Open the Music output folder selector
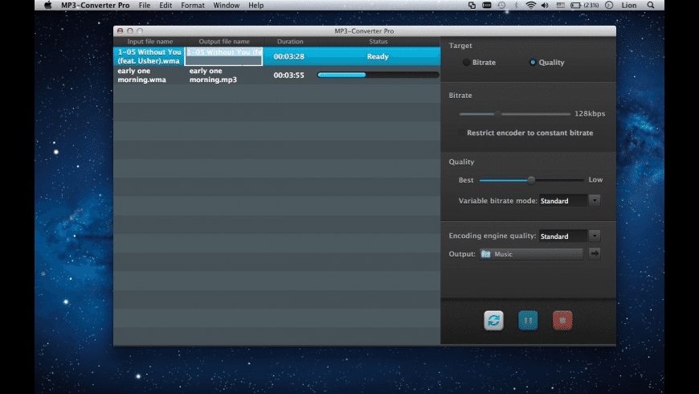The width and height of the screenshot is (699, 394). coord(531,254)
